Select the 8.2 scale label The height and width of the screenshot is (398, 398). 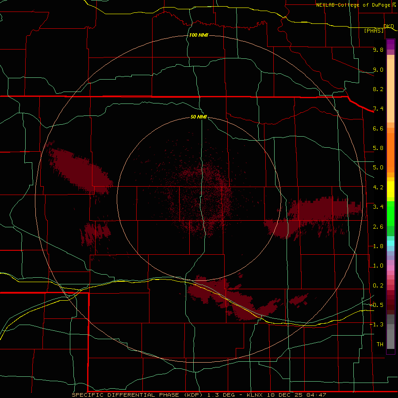point(378,89)
